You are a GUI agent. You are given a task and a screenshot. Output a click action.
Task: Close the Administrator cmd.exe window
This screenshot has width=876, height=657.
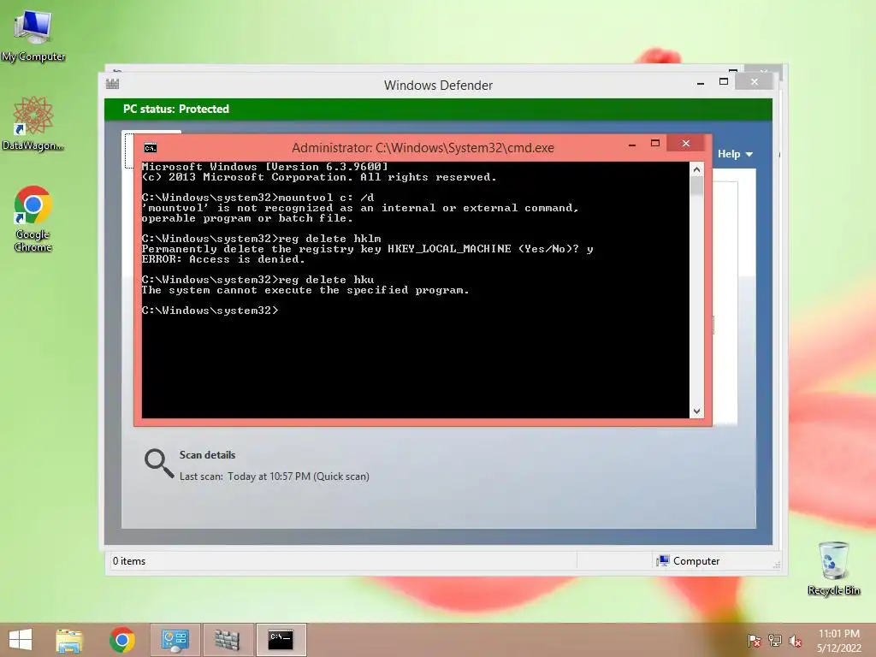(686, 144)
